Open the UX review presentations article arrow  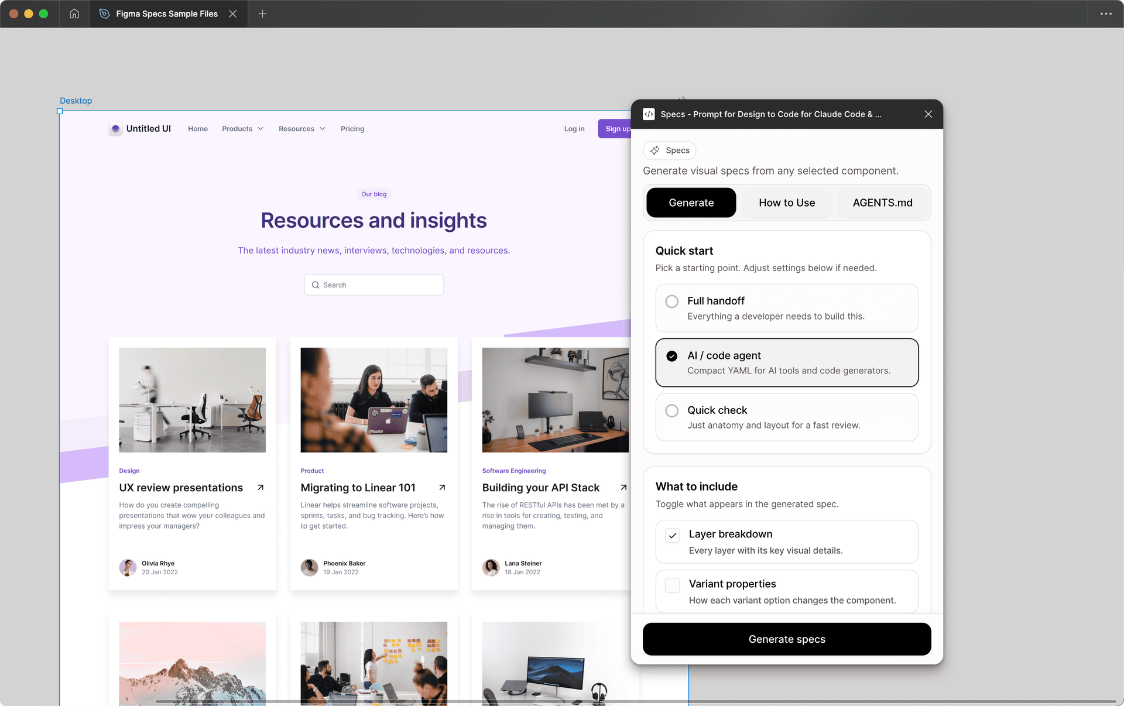pos(260,488)
